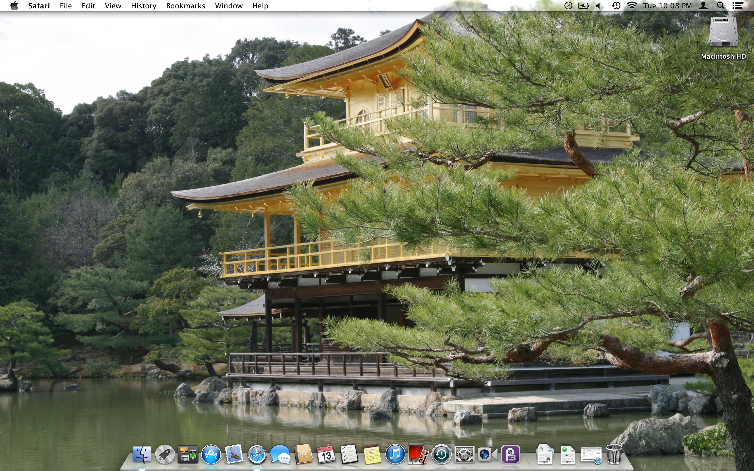Open the Window menu
Screen dimensions: 754x471
tap(229, 5)
